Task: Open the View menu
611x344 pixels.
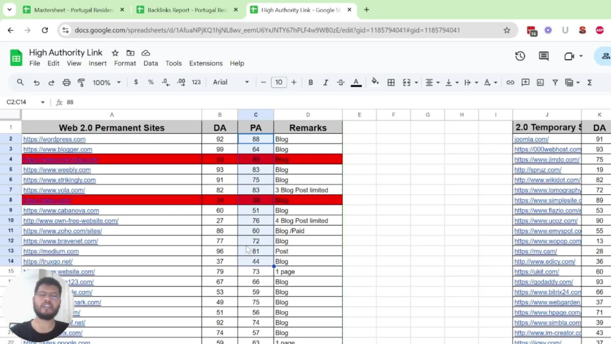Action: (74, 63)
